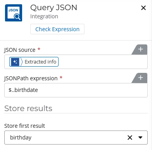Click the Check Expression button
This screenshot has height=150, width=152.
click(57, 29)
